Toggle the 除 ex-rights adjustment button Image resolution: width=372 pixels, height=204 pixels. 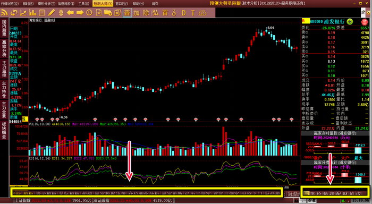coord(146,13)
